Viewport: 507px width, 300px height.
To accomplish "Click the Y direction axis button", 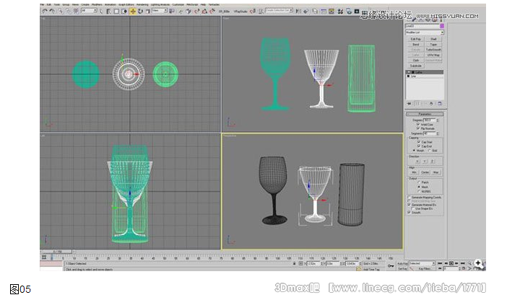I will (425, 161).
